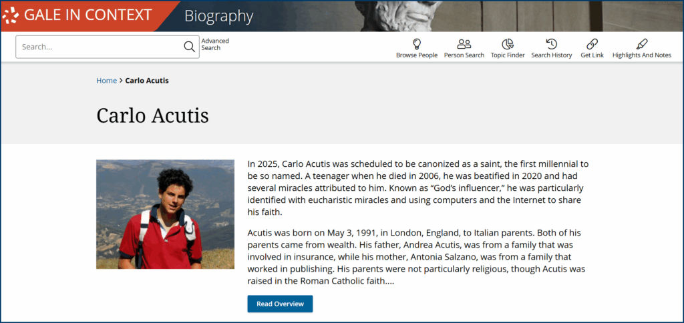Screen dimensions: 684x323
Task: Go to the Home breadcrumb link
Action: 106,81
